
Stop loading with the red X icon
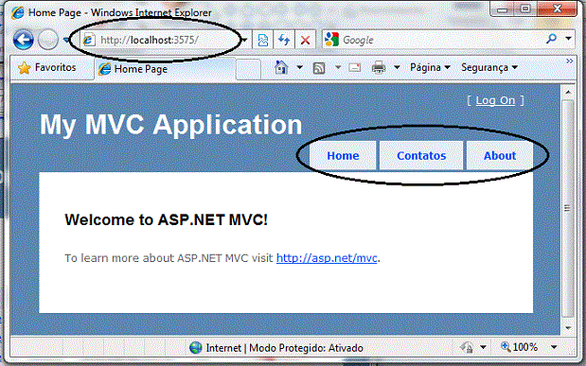tap(306, 40)
